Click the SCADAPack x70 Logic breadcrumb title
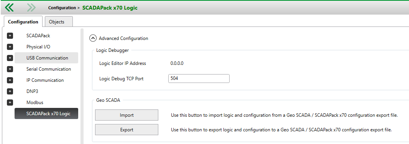 [x=110, y=8]
